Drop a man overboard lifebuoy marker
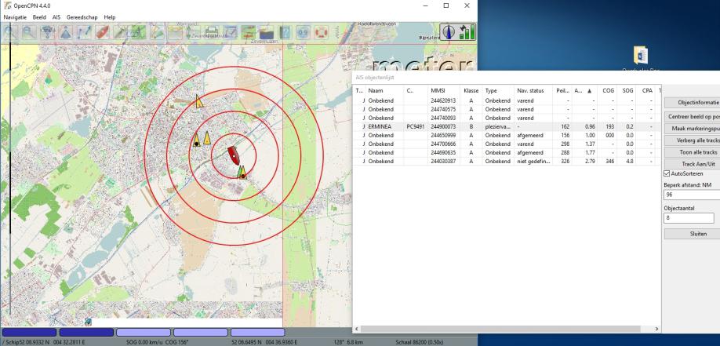 point(321,32)
